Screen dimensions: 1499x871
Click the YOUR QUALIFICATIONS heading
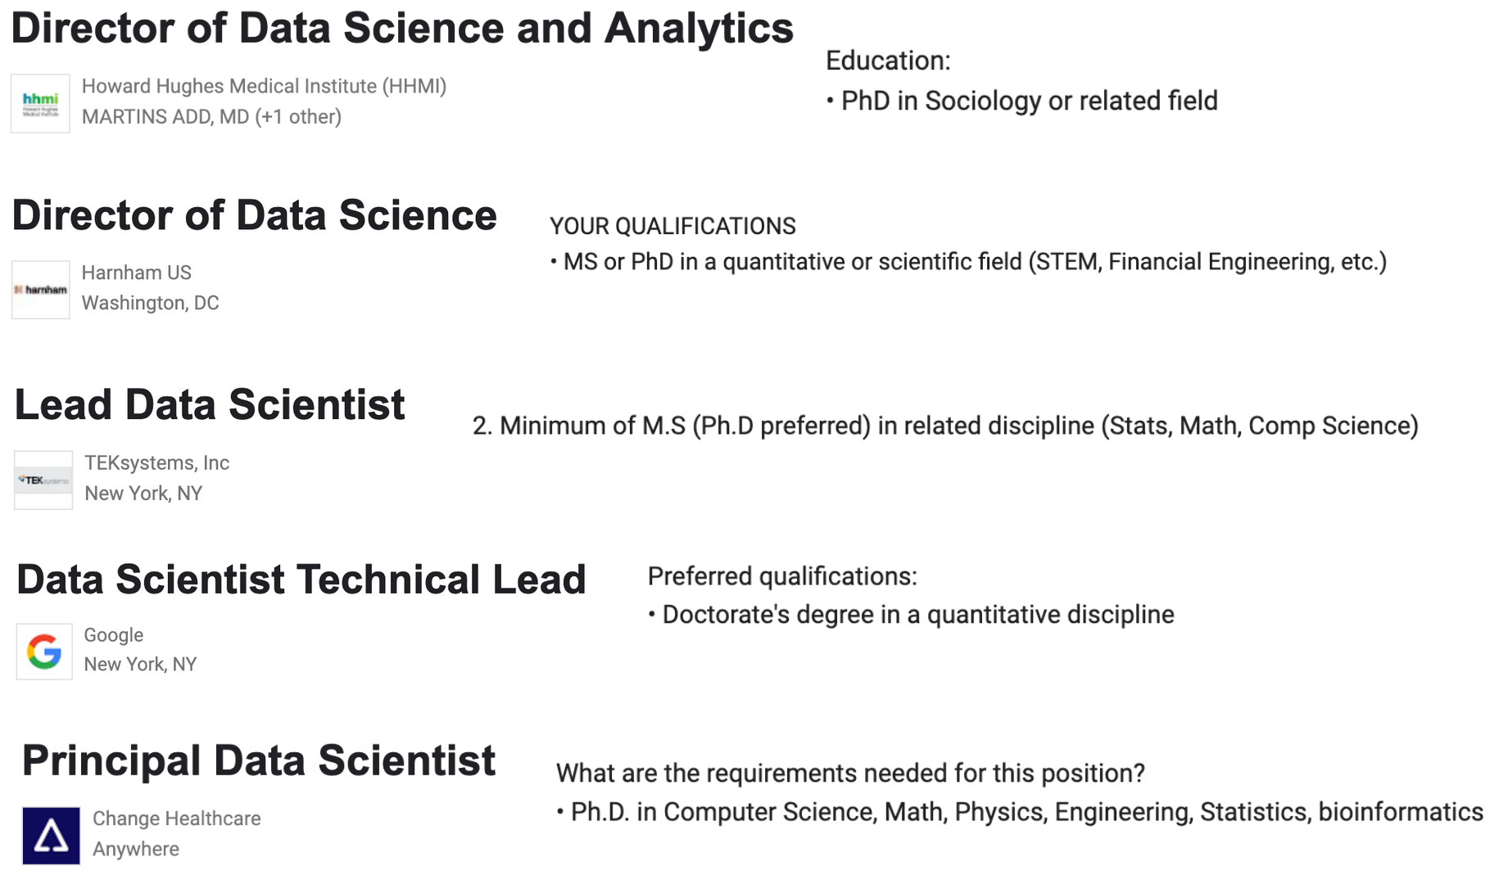[x=673, y=226]
